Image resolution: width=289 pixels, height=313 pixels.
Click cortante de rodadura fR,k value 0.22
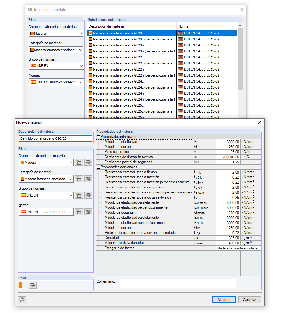[x=228, y=233]
